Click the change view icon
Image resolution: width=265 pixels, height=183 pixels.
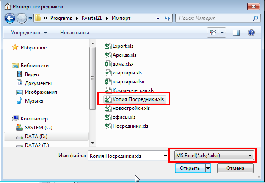coord(213,33)
